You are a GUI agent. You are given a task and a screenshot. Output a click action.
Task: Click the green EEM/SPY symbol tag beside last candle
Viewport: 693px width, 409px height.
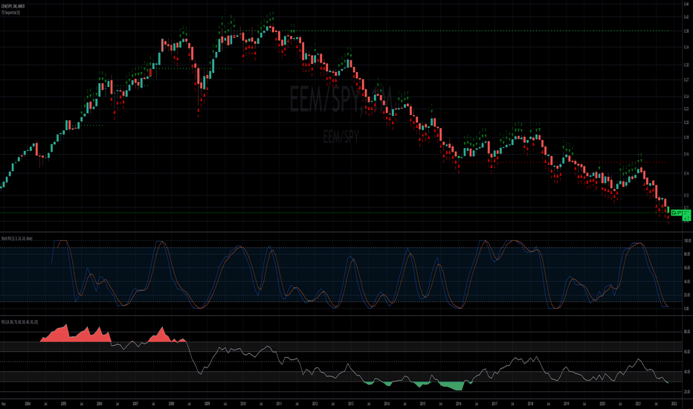676,213
